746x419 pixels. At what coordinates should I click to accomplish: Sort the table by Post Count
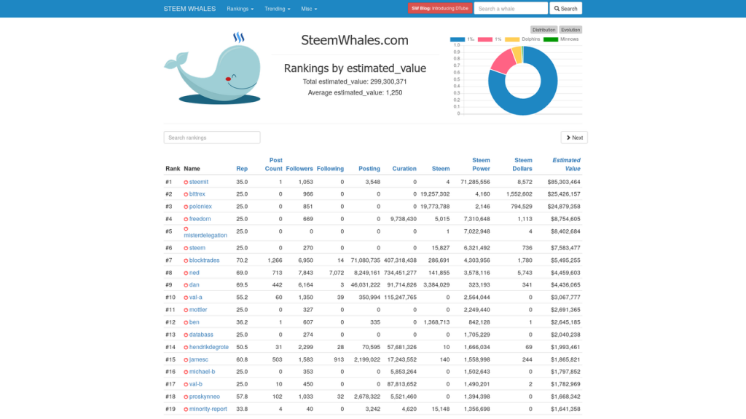click(x=274, y=164)
